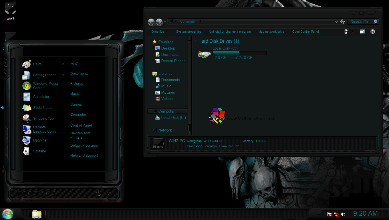Screen dimensions: 389x220
Task: Open Action Center flag tray icon
Action: (x=330, y=214)
